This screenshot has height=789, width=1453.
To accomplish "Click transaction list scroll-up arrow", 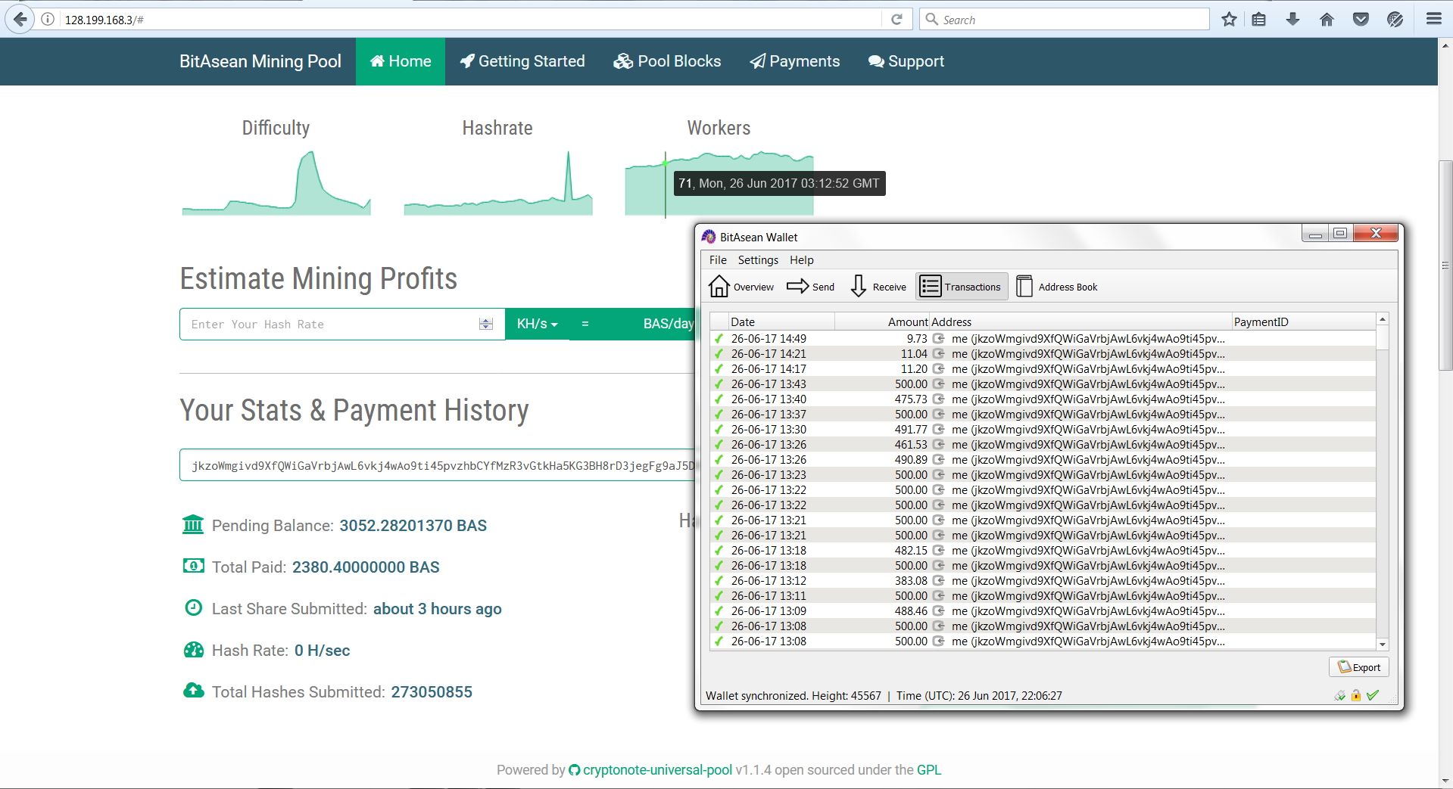I will pyautogui.click(x=1383, y=319).
